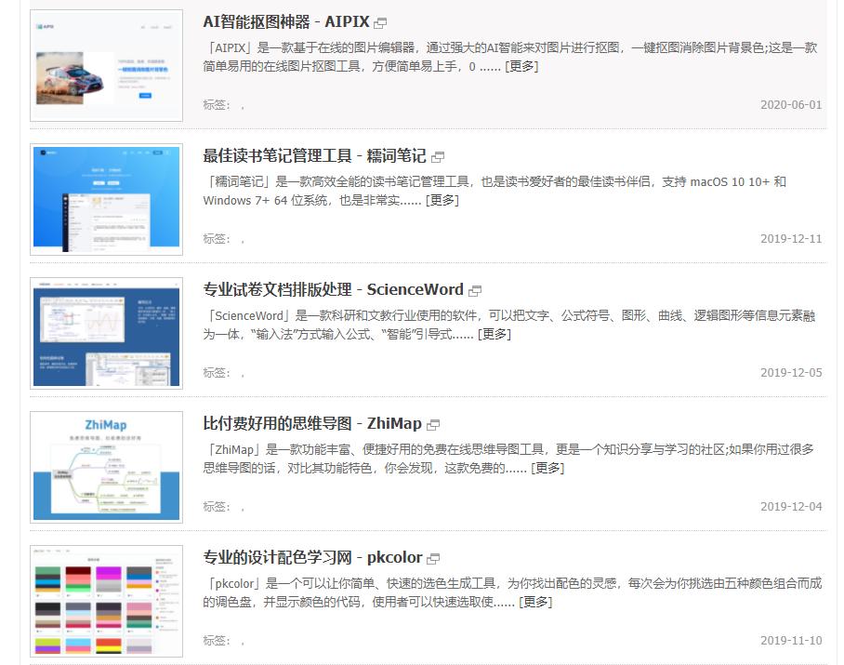Click the ScienceWord software screenshot thumbnail
The image size is (844, 665).
click(x=106, y=333)
